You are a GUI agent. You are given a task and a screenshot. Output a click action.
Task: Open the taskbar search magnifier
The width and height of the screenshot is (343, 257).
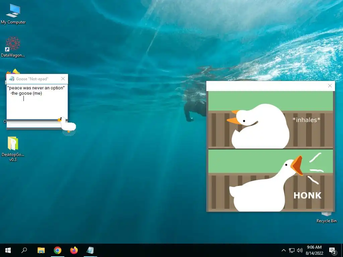(x=24, y=250)
